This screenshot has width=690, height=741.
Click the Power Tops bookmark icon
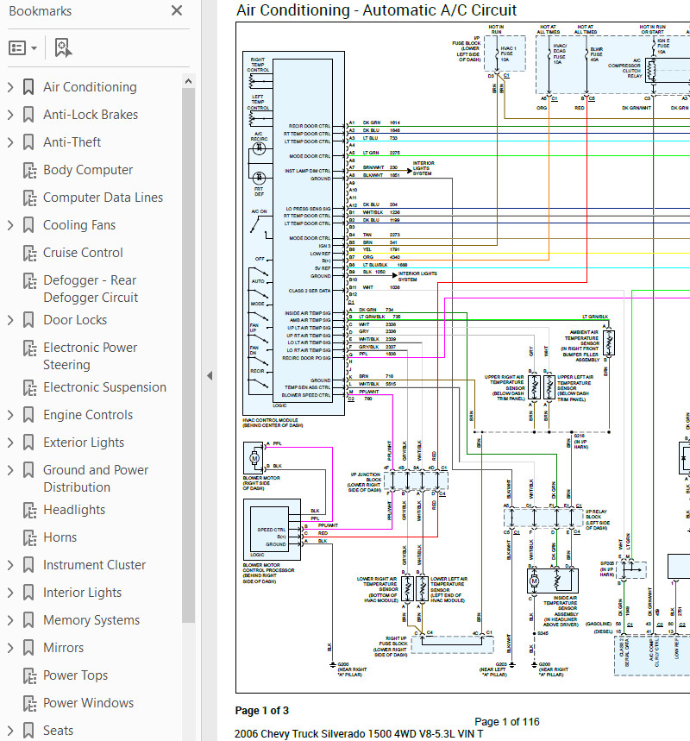click(x=29, y=676)
